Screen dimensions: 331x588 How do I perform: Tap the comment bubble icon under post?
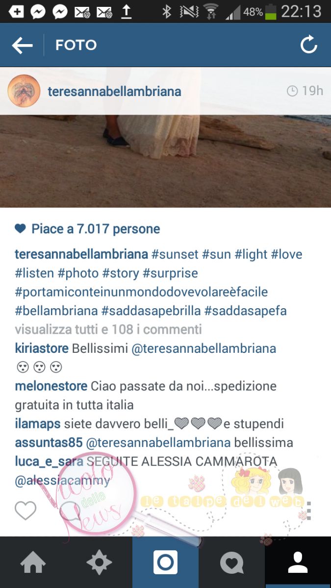pyautogui.click(x=69, y=511)
